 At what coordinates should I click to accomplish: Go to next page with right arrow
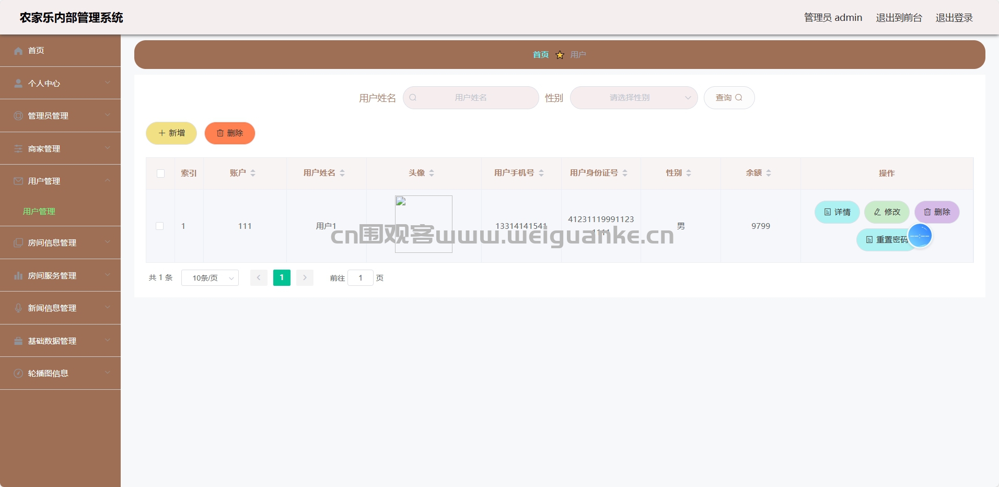click(x=305, y=277)
